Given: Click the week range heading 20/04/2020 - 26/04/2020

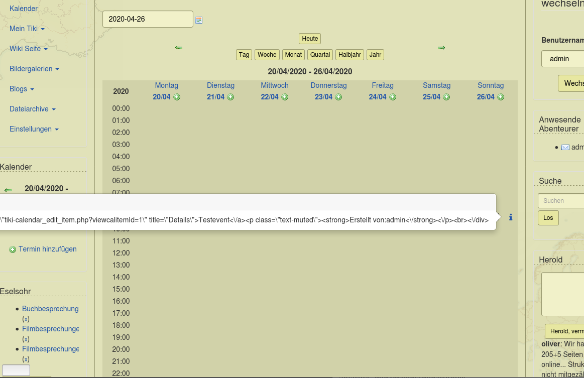Looking at the screenshot, I should (310, 71).
